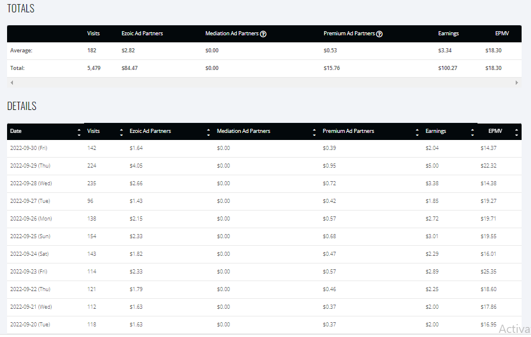Click the Totals horizontal scrollbar track
Viewport: 531px width, 337px height.
[x=264, y=83]
